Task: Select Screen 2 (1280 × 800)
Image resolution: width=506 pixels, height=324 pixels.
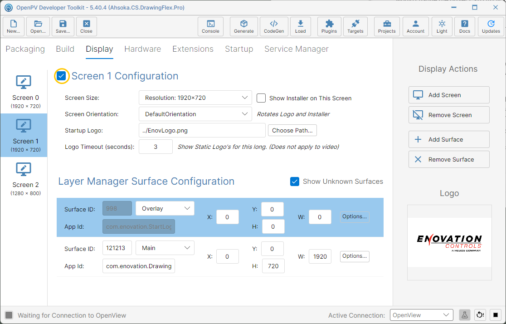Action: pyautogui.click(x=24, y=179)
